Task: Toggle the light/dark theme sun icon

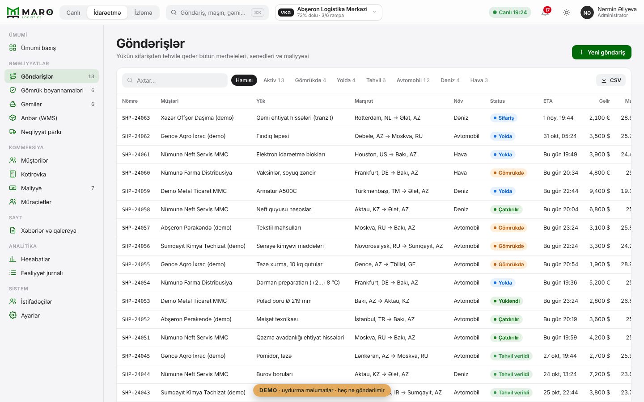Action: tap(567, 13)
